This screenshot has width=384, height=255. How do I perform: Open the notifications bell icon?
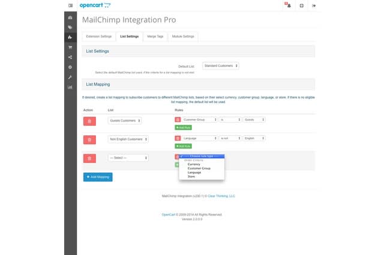287,5
